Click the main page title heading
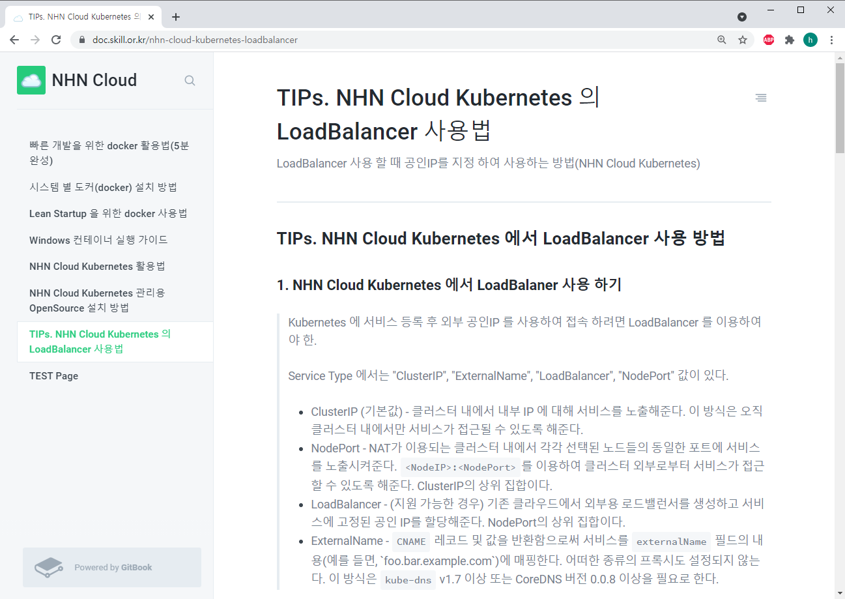Screen dimensions: 845x599 438,114
